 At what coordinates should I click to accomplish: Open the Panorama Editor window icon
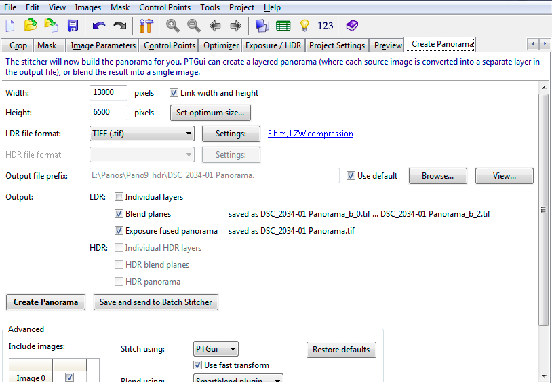tap(262, 26)
